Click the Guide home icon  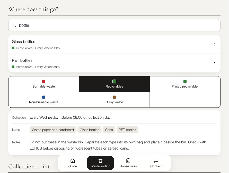(73, 161)
